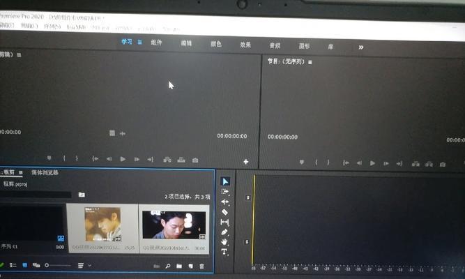The width and height of the screenshot is (465, 279).
Task: Mark Out point in Source monitor
Action: pos(77,158)
